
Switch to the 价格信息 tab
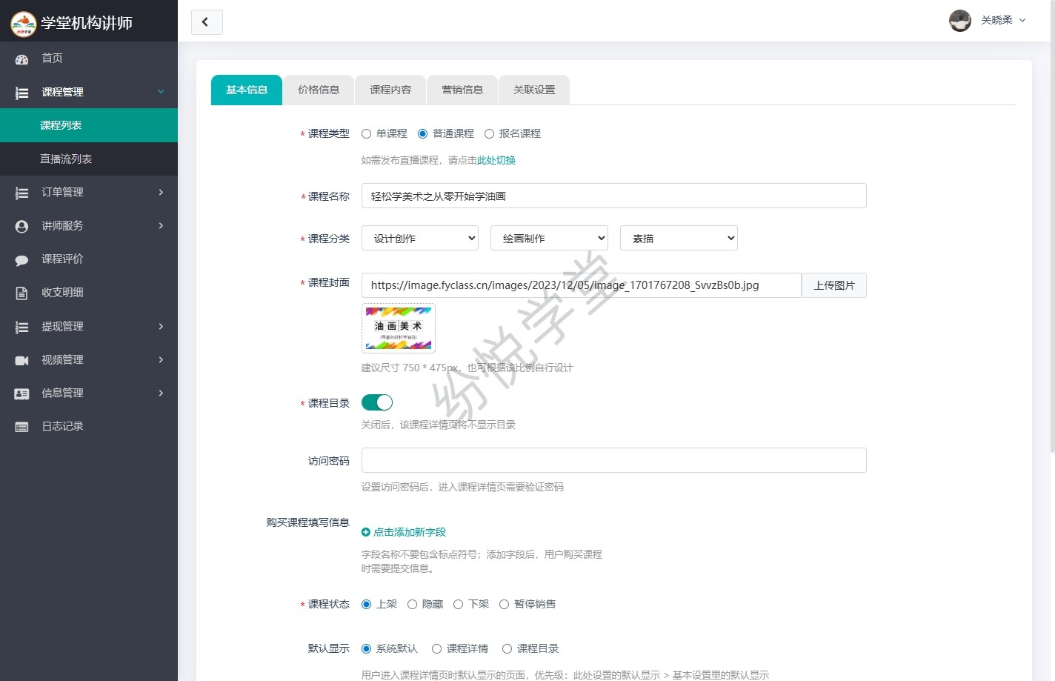(x=319, y=90)
